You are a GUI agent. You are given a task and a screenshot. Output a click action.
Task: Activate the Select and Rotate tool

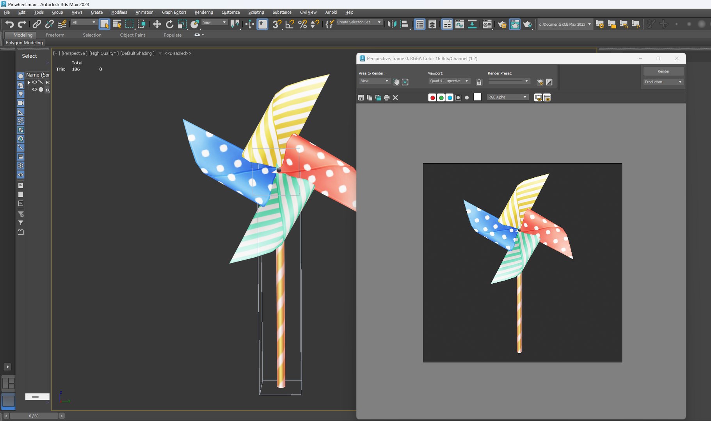coord(169,24)
